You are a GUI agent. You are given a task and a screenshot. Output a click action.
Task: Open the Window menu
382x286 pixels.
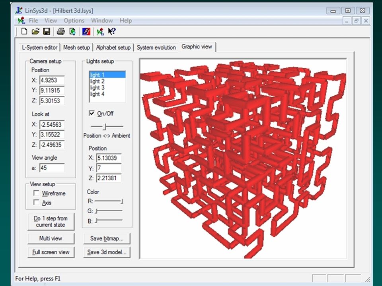coord(102,21)
